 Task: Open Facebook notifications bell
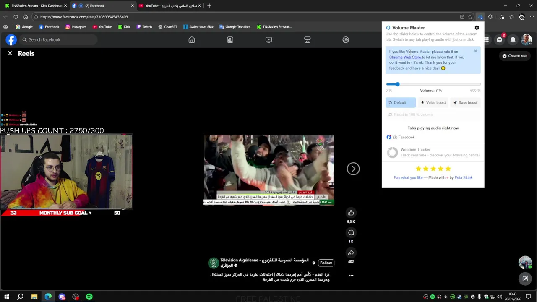[x=513, y=40]
